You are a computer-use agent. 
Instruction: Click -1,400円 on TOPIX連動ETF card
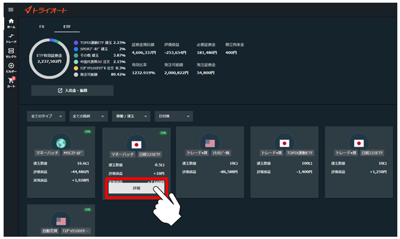[x=304, y=172]
